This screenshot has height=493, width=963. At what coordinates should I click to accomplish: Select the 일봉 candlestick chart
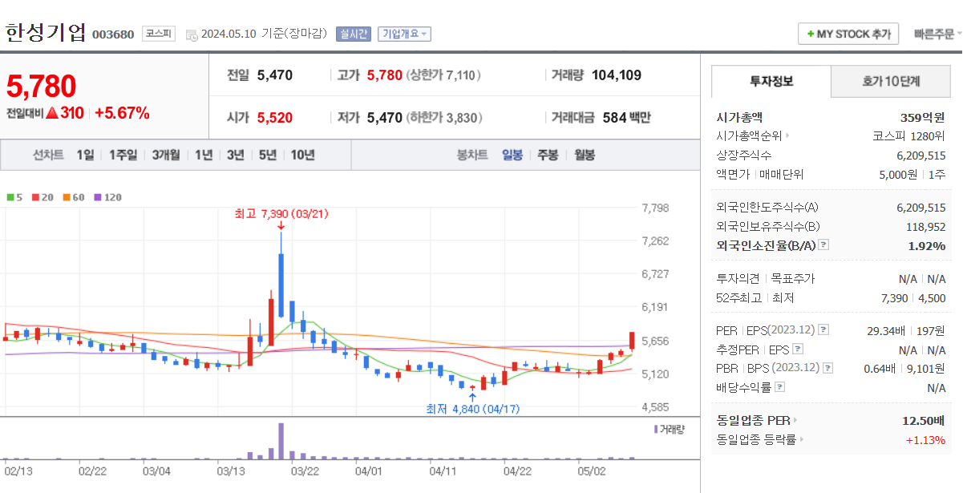(512, 155)
